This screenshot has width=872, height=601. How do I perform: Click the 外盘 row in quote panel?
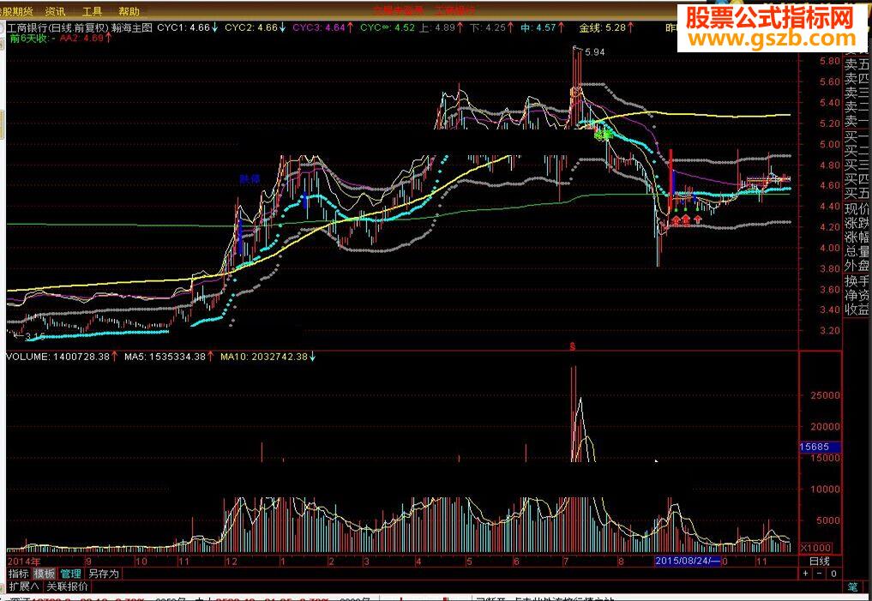pyautogui.click(x=857, y=267)
